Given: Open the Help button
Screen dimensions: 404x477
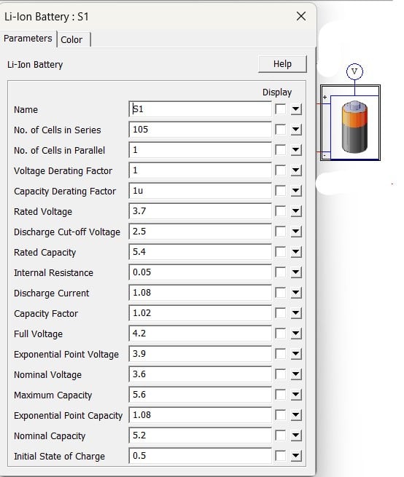Looking at the screenshot, I should (x=282, y=64).
